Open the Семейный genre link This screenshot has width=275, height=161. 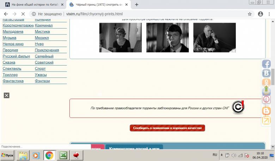[x=44, y=56]
